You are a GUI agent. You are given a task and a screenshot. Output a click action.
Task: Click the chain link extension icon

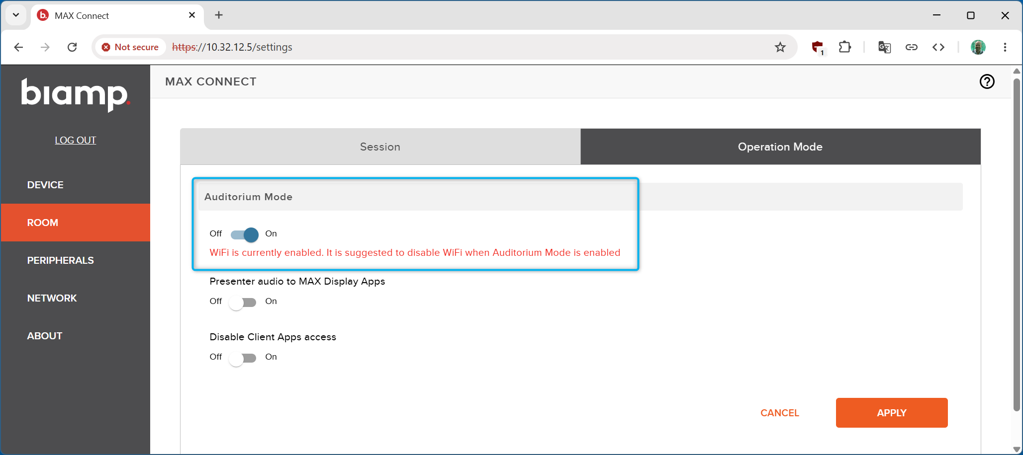(911, 47)
